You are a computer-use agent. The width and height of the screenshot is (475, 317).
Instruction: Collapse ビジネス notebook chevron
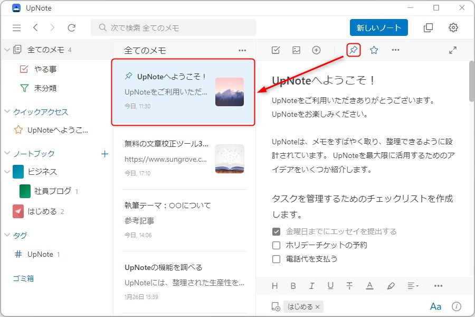[x=7, y=172]
